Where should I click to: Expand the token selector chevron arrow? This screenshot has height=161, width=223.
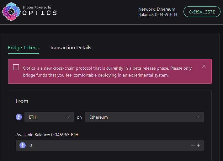coord(68,117)
